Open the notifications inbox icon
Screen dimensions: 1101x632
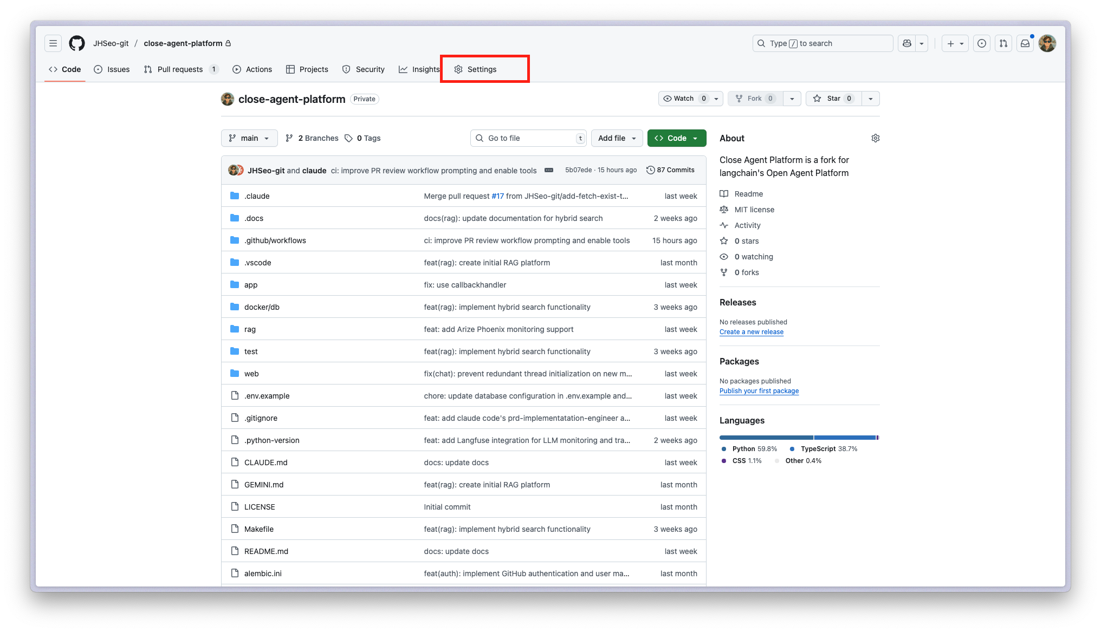[1025, 43]
